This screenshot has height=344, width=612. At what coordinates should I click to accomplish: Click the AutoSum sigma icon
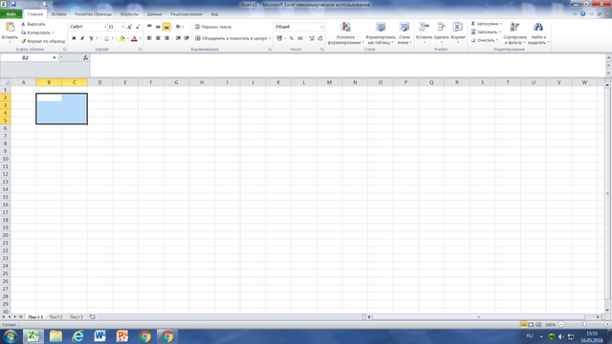(473, 24)
